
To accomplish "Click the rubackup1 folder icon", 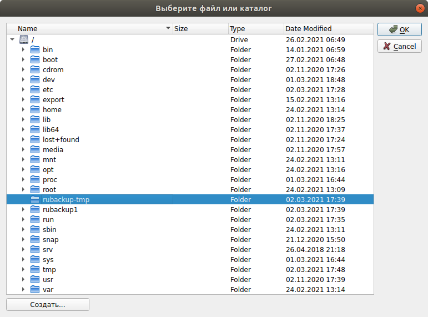I will pos(35,210).
